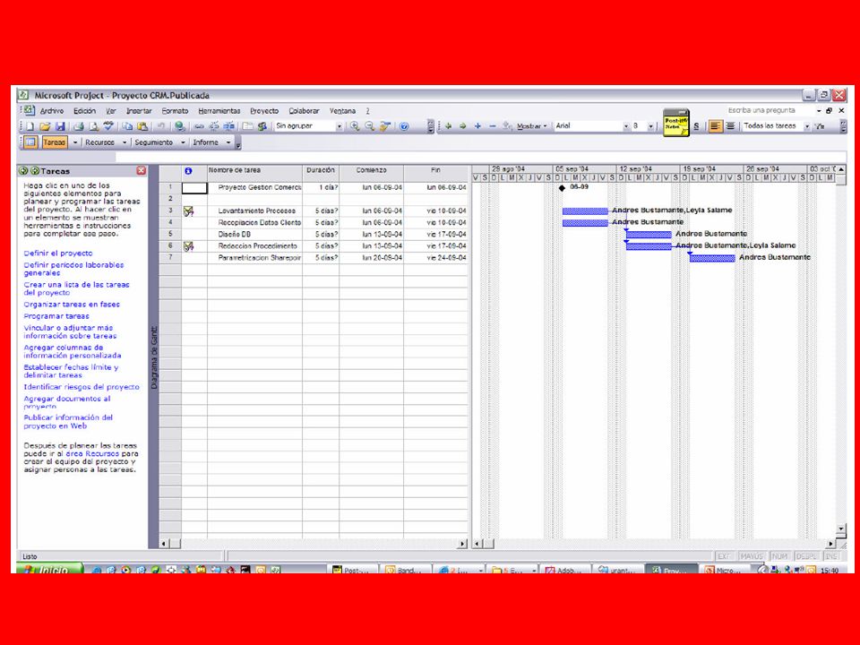Click the Zoom In magnifier icon
Screen dimensions: 860x645
coord(356,126)
